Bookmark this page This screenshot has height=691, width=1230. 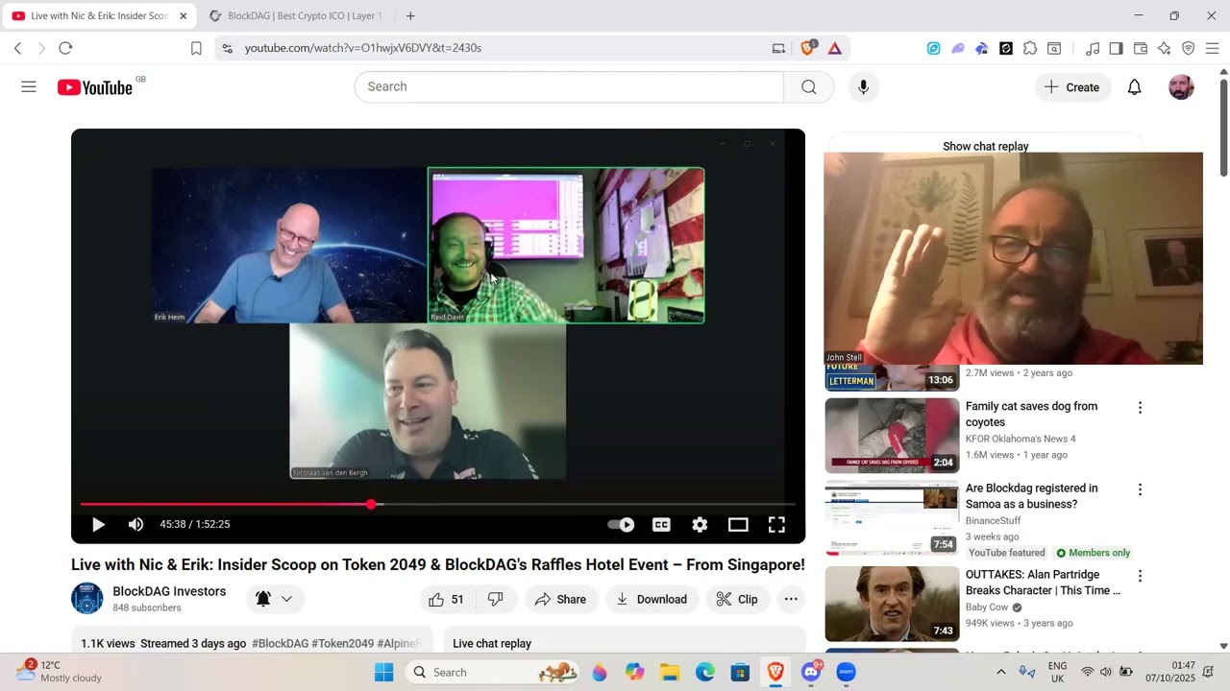pyautogui.click(x=196, y=48)
